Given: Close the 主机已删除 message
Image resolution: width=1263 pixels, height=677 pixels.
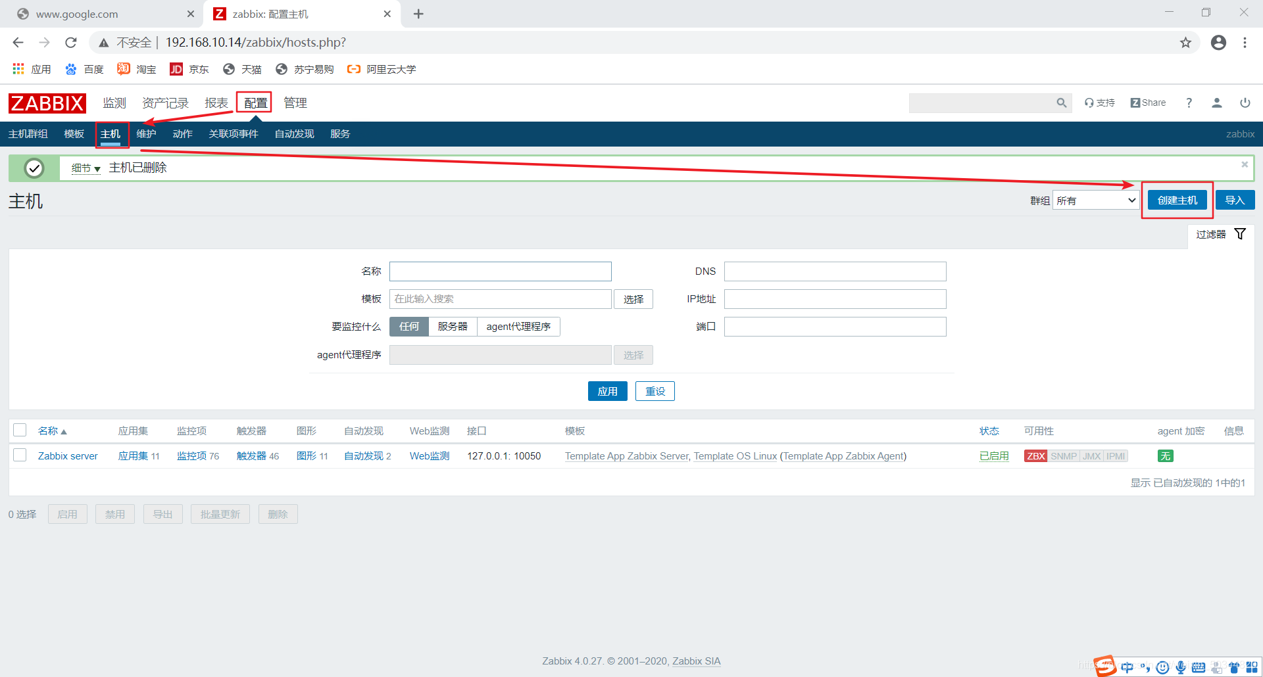Looking at the screenshot, I should click(1245, 164).
